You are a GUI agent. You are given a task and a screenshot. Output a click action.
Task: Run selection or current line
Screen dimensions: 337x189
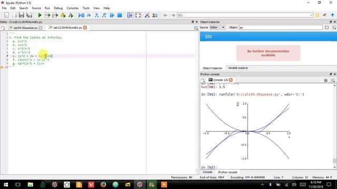pyautogui.click(x=63, y=15)
